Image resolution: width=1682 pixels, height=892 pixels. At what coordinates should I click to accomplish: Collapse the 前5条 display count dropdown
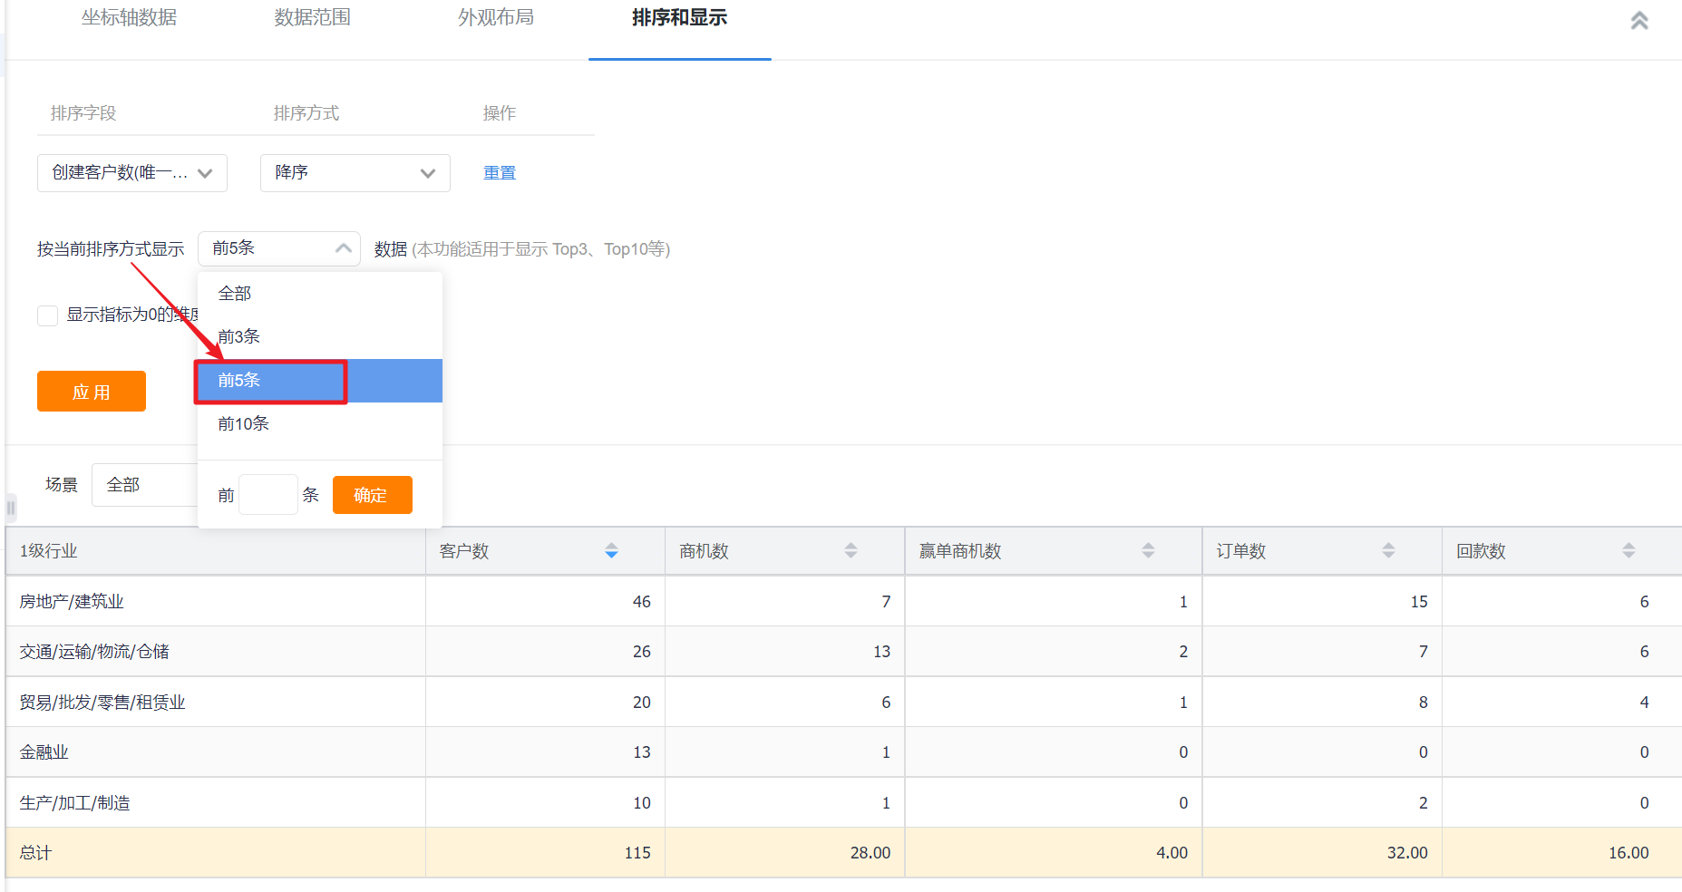279,248
